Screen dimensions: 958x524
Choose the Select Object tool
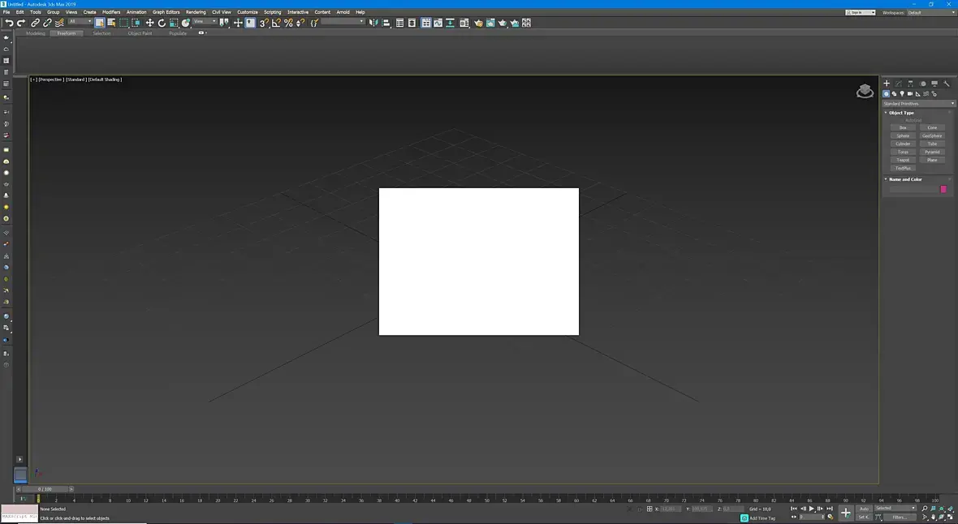tap(100, 23)
